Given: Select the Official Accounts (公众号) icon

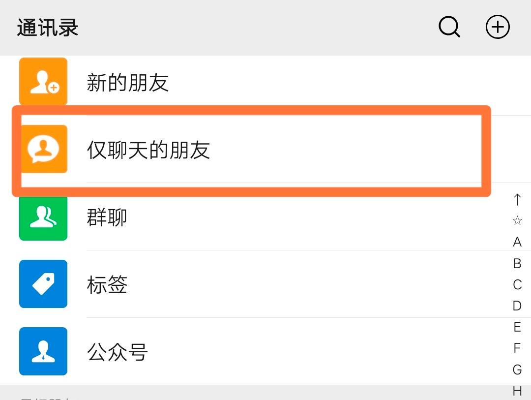Looking at the screenshot, I should pyautogui.click(x=43, y=351).
